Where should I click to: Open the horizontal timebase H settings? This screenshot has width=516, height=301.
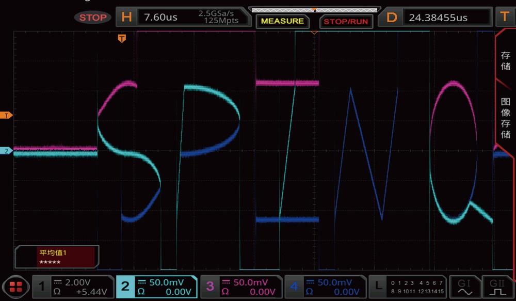point(126,17)
